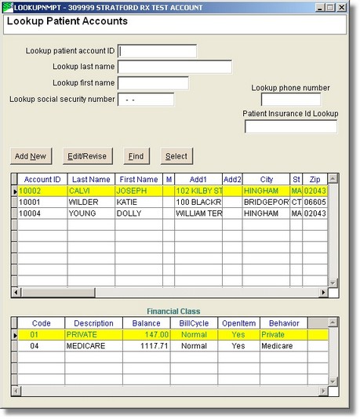Click the 06605 zip cell

click(315, 202)
